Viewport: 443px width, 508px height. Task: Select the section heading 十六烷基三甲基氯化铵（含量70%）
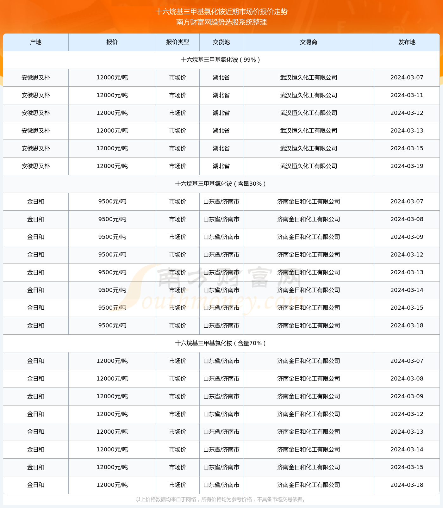point(221,343)
